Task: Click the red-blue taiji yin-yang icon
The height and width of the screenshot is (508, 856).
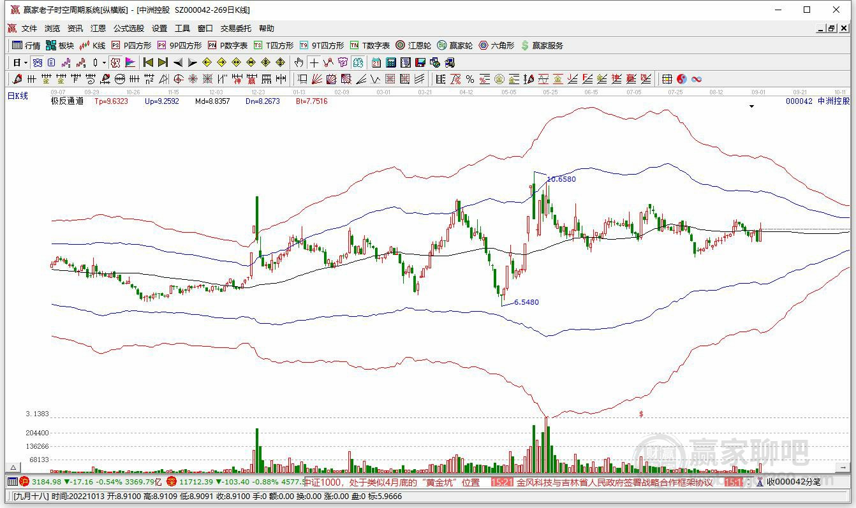Action: tap(682, 79)
